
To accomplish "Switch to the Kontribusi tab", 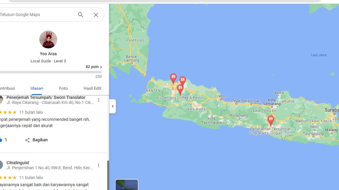I will pyautogui.click(x=7, y=88).
